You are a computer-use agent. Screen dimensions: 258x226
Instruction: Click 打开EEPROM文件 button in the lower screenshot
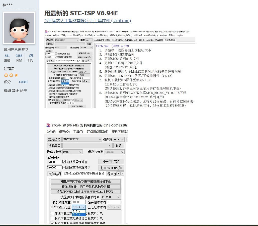coord(111,168)
